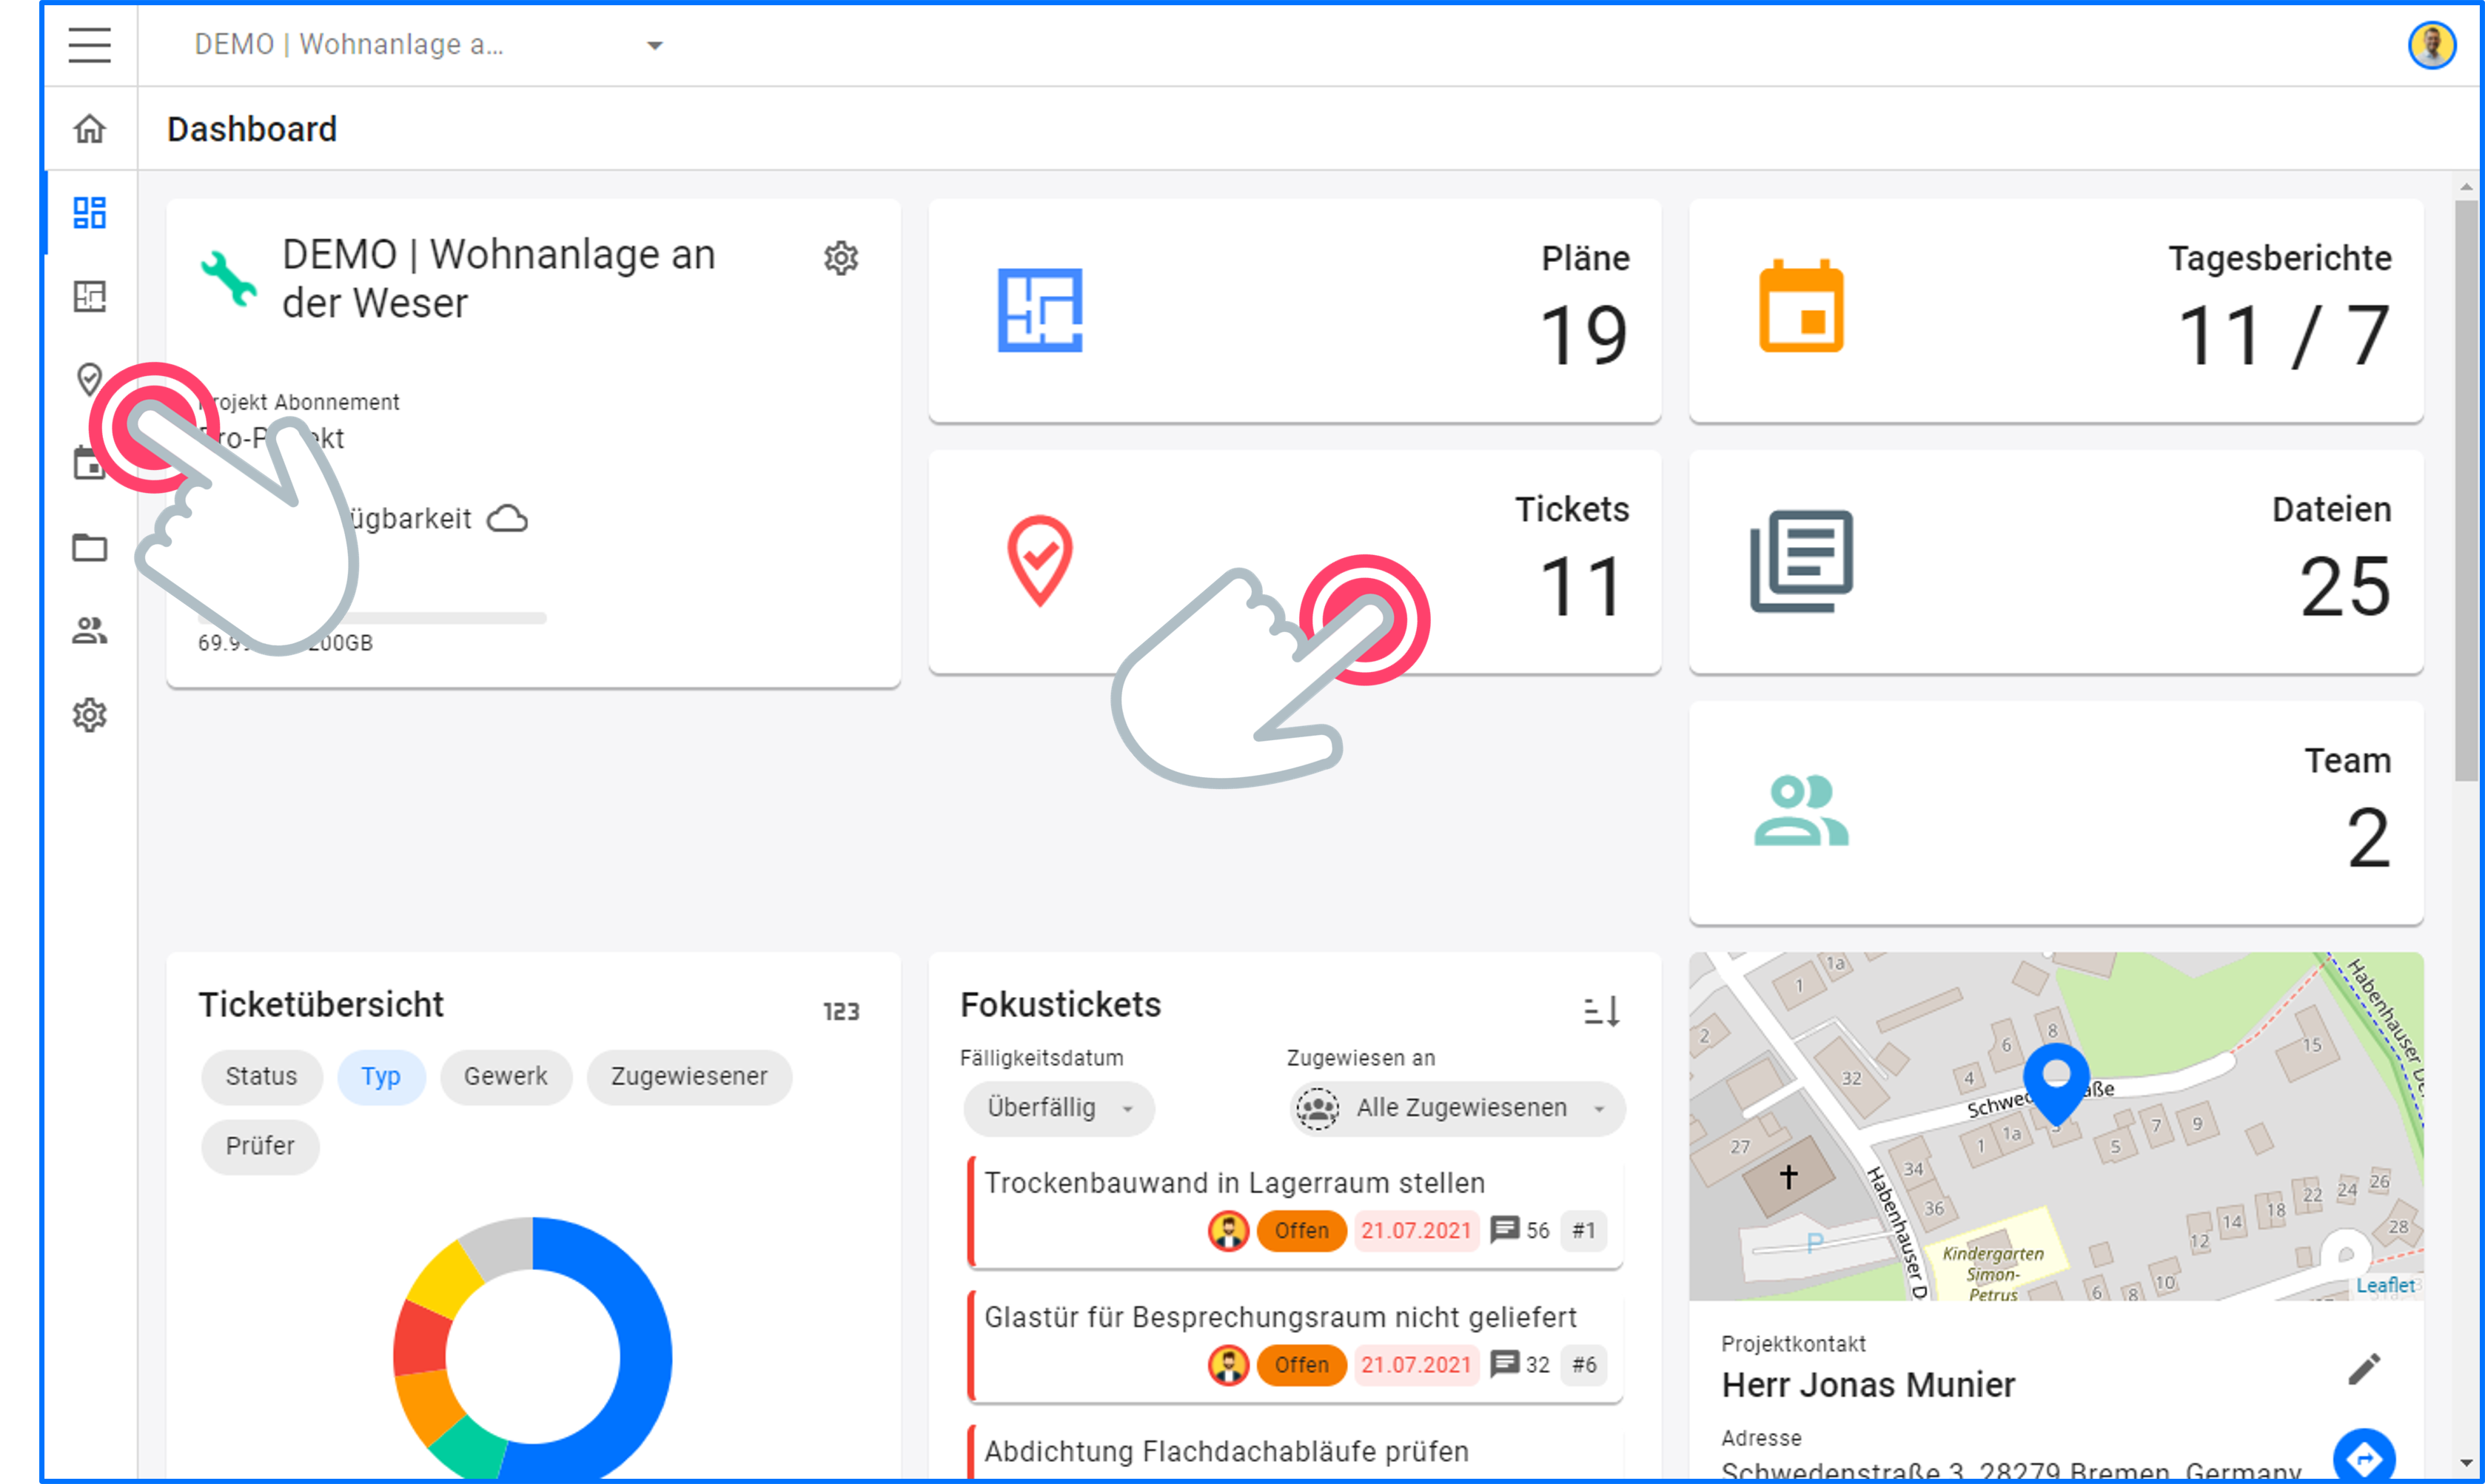
Task: Select the Prüfer chip tab
Action: [x=260, y=1145]
